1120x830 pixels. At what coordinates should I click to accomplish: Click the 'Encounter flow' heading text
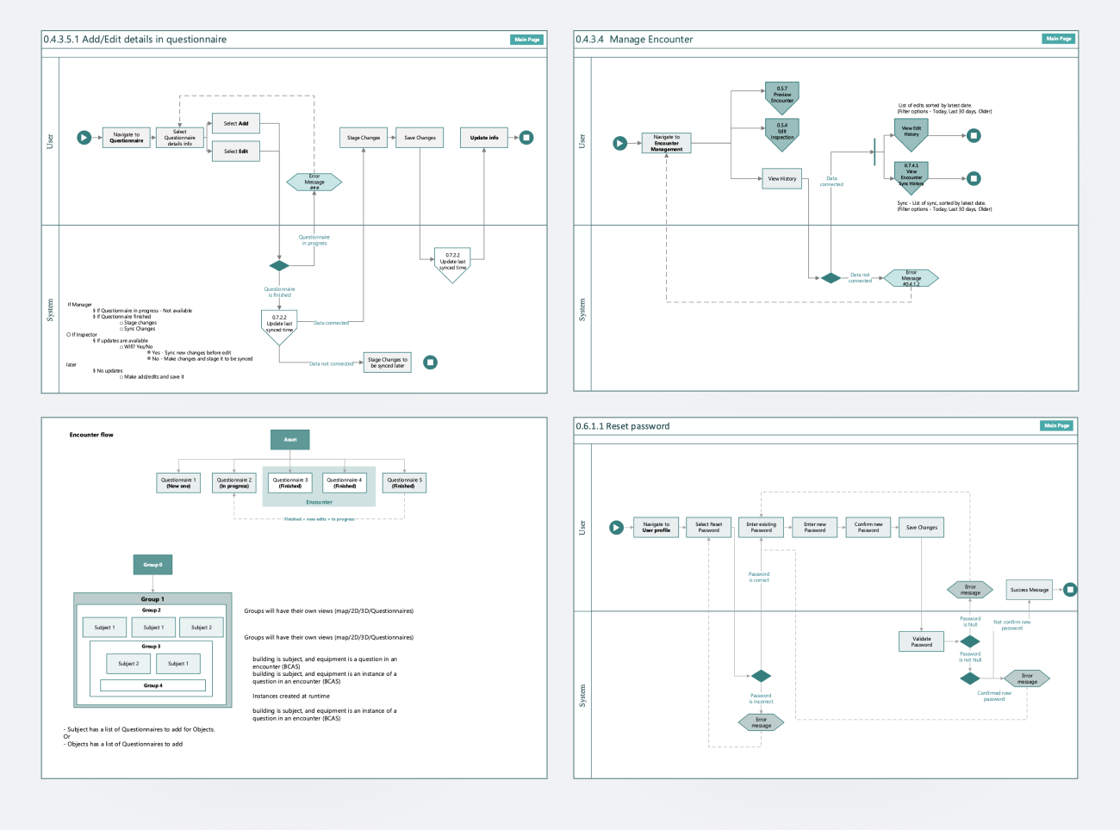(91, 435)
